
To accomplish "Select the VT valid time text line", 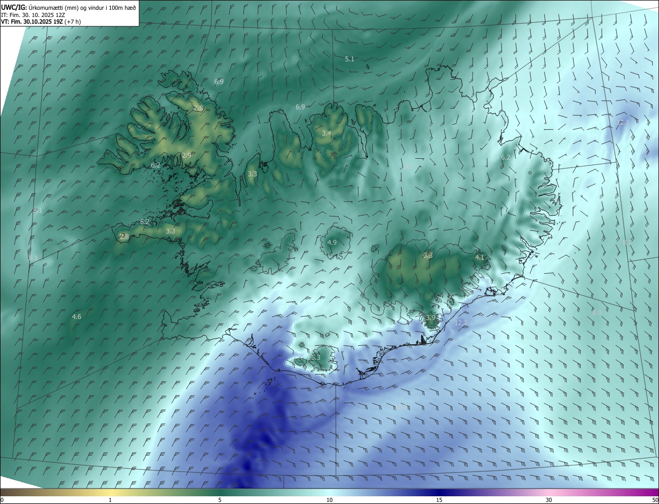I will [x=41, y=22].
